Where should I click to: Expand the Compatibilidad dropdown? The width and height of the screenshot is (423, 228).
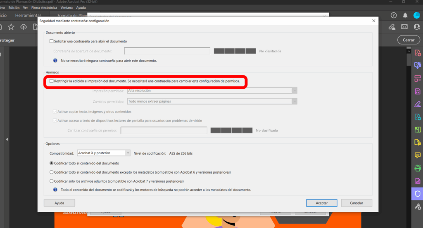pos(104,153)
